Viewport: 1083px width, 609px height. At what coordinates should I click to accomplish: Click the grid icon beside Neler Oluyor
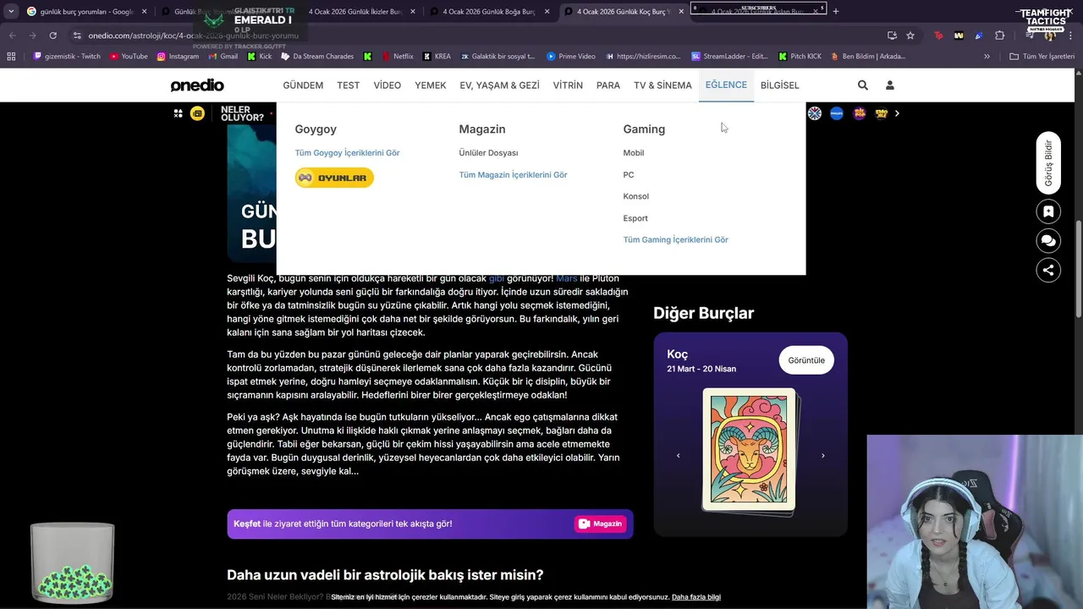point(179,113)
